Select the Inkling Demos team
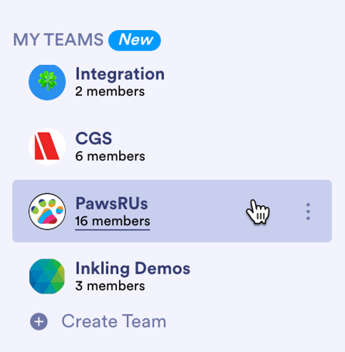The height and width of the screenshot is (352, 345). 133,268
